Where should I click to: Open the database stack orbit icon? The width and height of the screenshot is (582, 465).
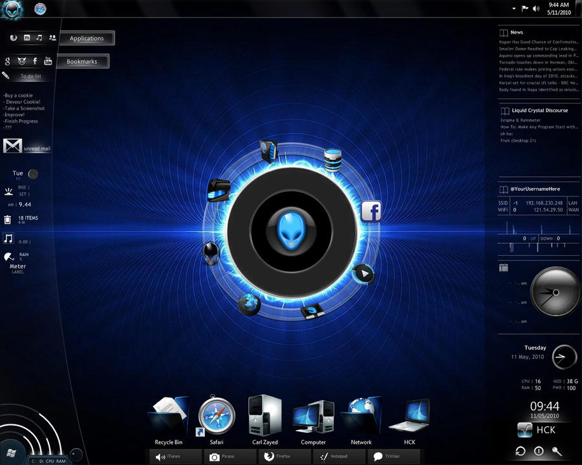[332, 160]
